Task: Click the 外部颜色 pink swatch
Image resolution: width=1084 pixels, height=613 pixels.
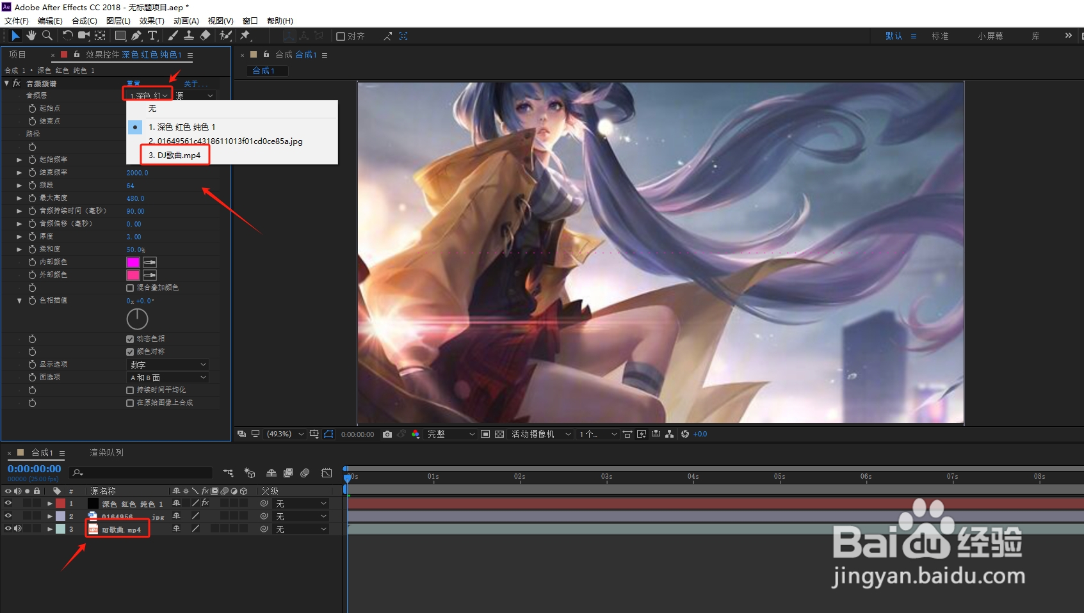Action: [133, 275]
